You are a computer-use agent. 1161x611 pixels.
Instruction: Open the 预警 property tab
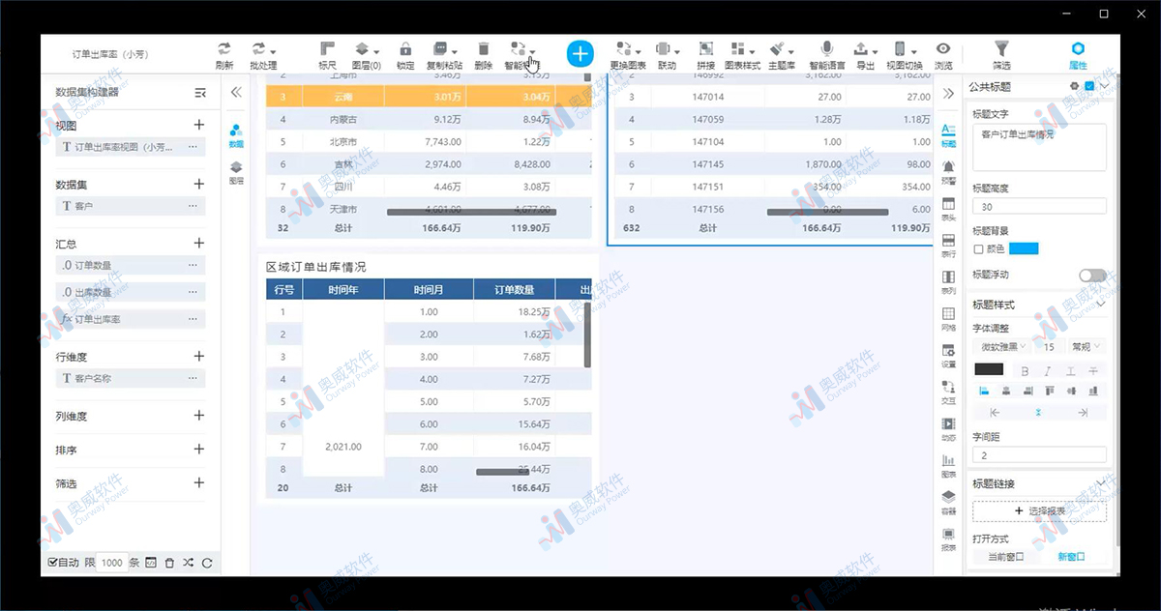pyautogui.click(x=949, y=172)
